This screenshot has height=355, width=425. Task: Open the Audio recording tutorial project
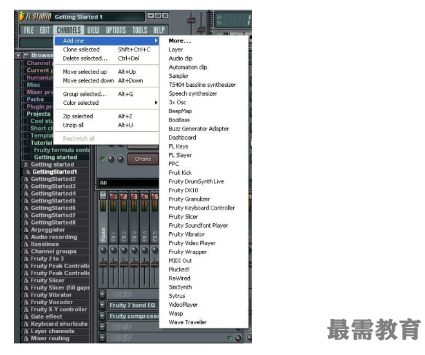[54, 237]
